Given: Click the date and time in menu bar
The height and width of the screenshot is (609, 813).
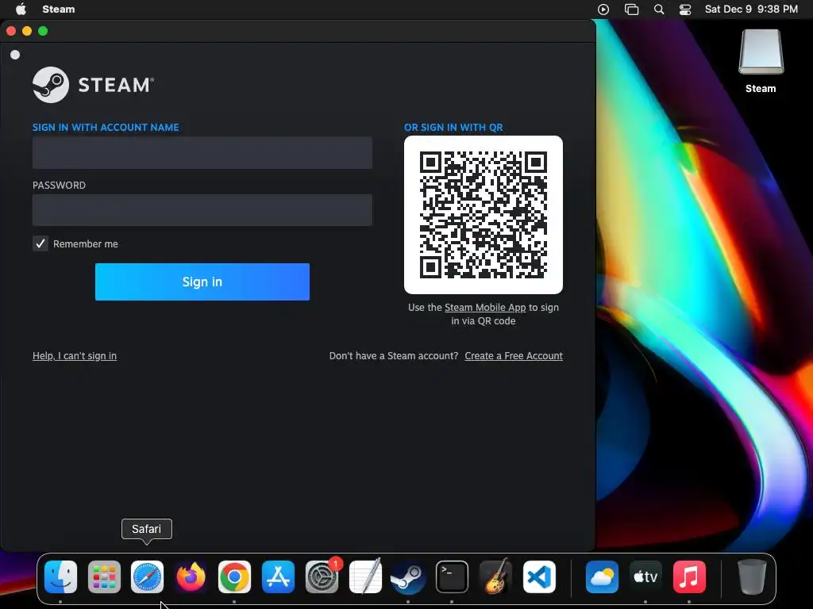Looking at the screenshot, I should click(x=751, y=10).
